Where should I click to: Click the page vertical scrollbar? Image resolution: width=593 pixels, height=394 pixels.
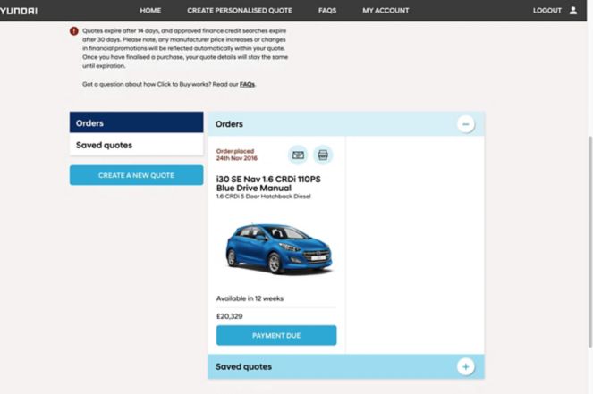[x=589, y=242]
